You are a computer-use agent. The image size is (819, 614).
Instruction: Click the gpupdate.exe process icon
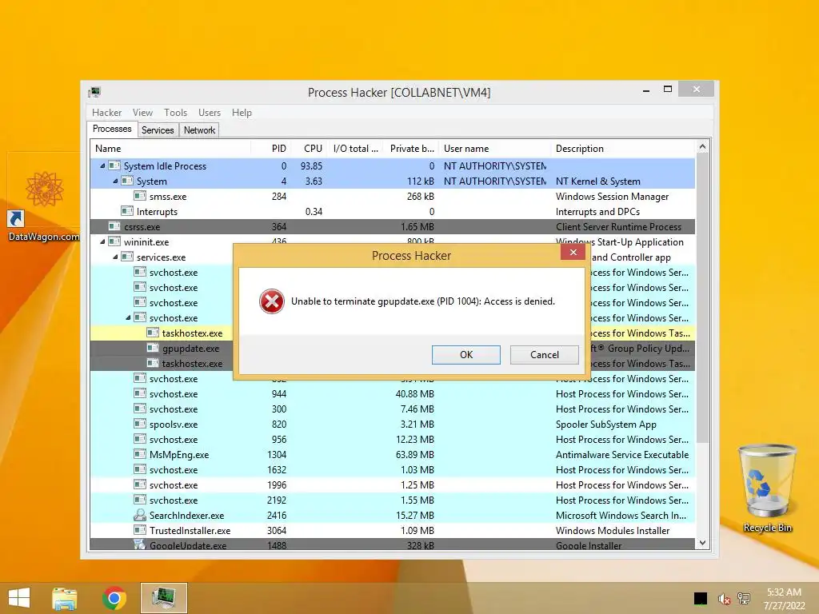coord(153,348)
